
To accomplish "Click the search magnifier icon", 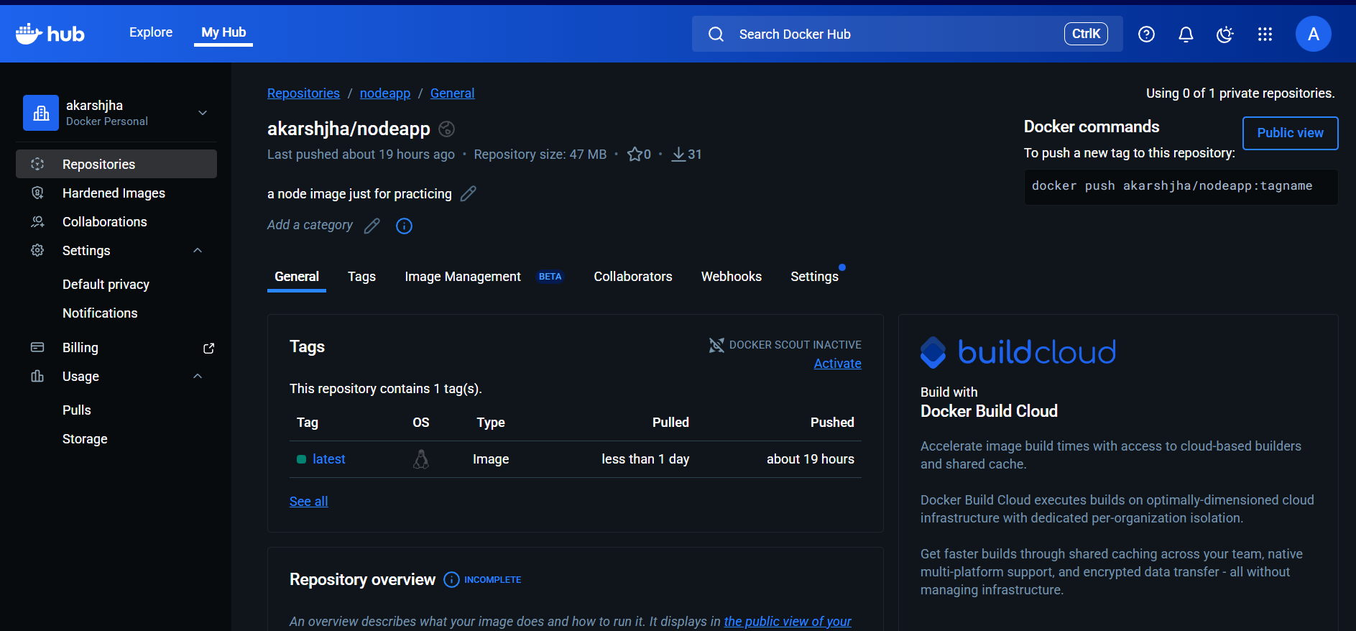I will click(x=716, y=34).
